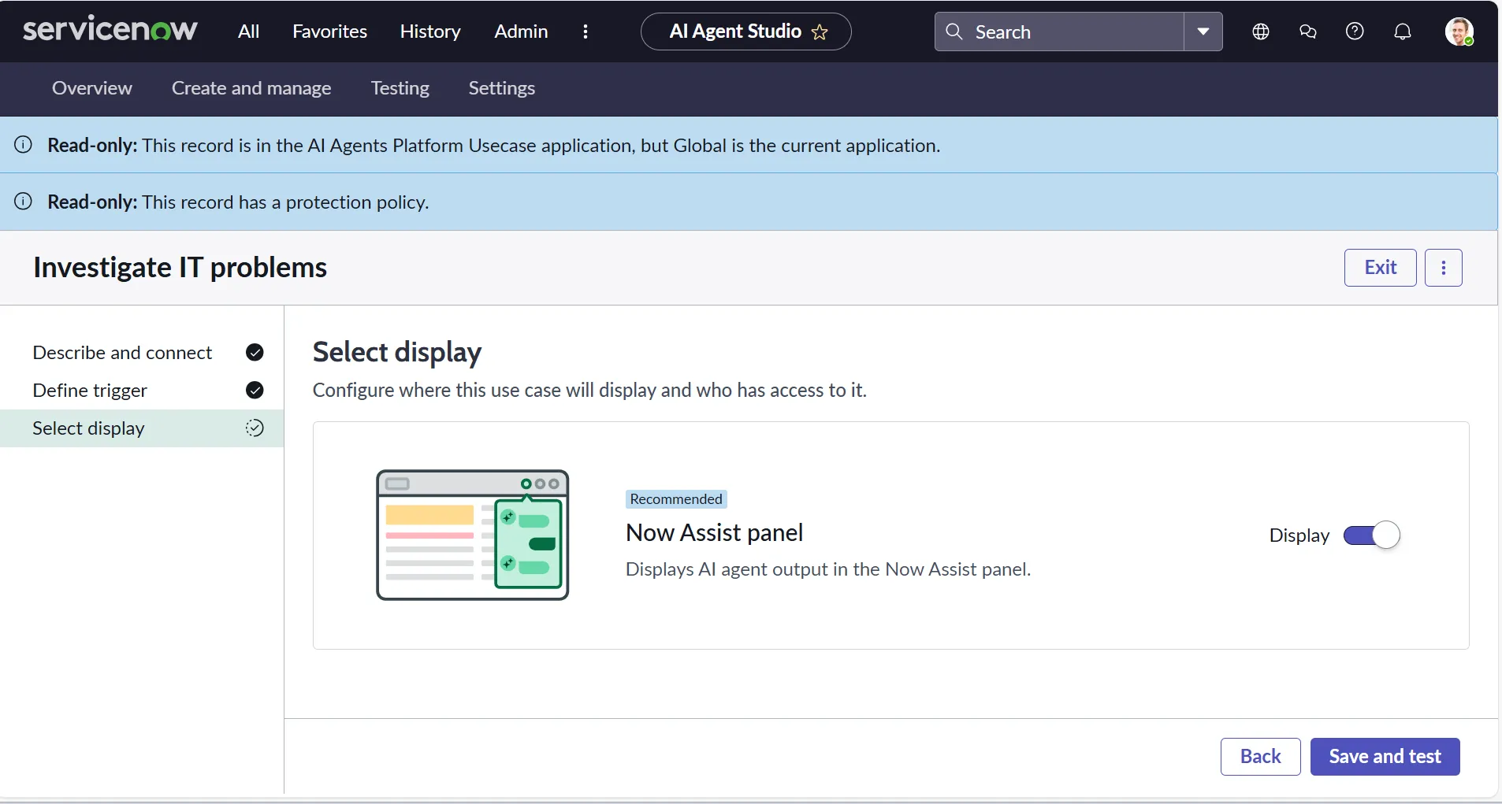
Task: Open the All menu
Action: coord(248,31)
